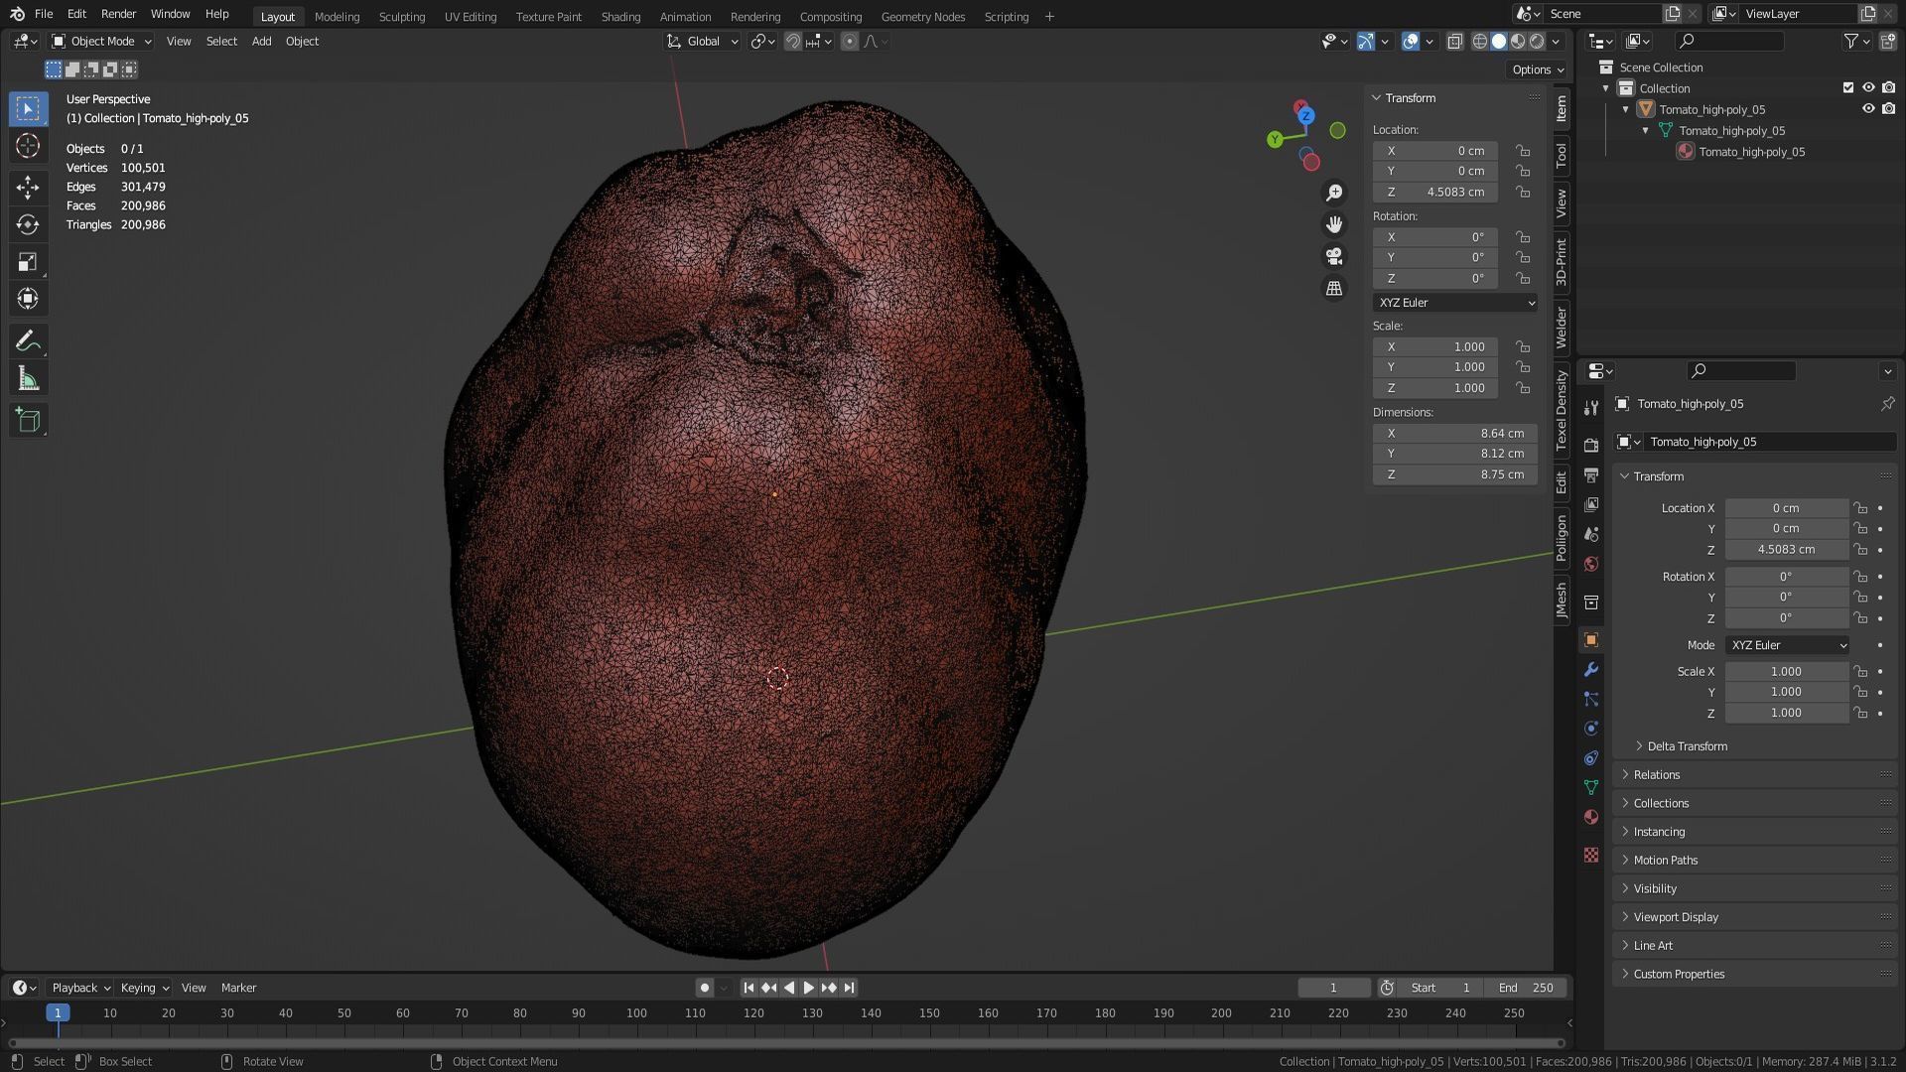This screenshot has height=1072, width=1906.
Task: Open the Object Data properties tab
Action: pos(1591,787)
